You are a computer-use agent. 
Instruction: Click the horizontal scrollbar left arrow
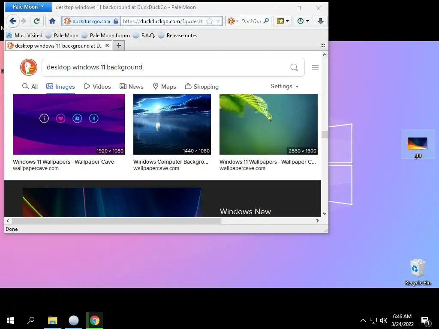(8, 221)
